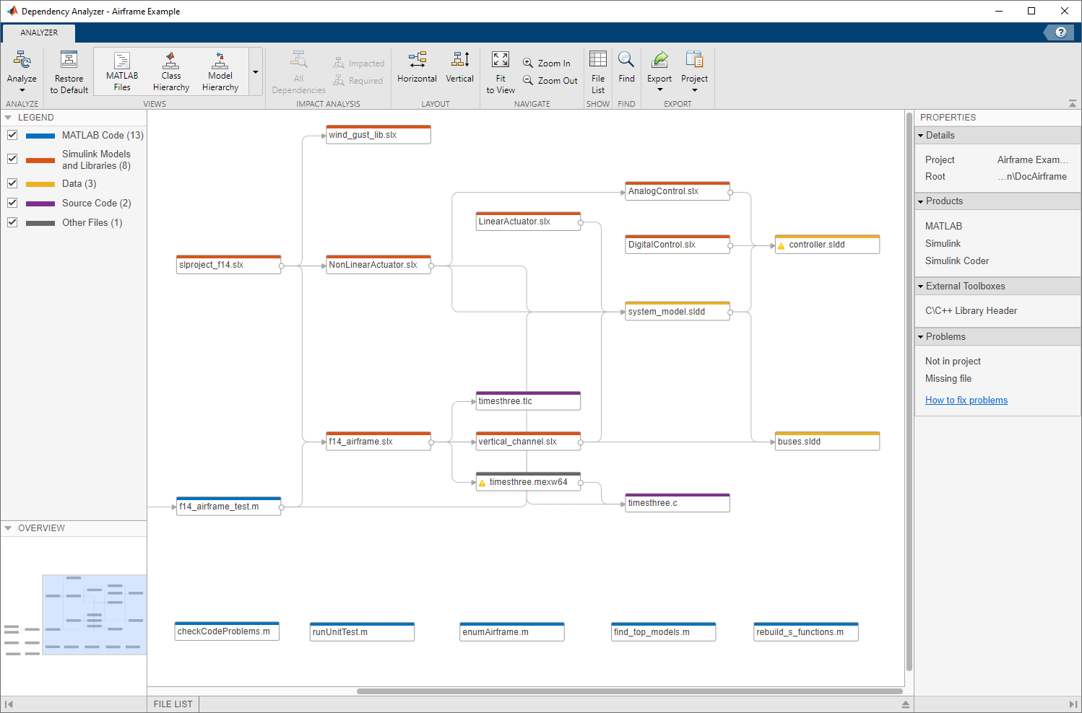Collapse the Legend panel
Screen dimensions: 1082x713
coord(8,118)
